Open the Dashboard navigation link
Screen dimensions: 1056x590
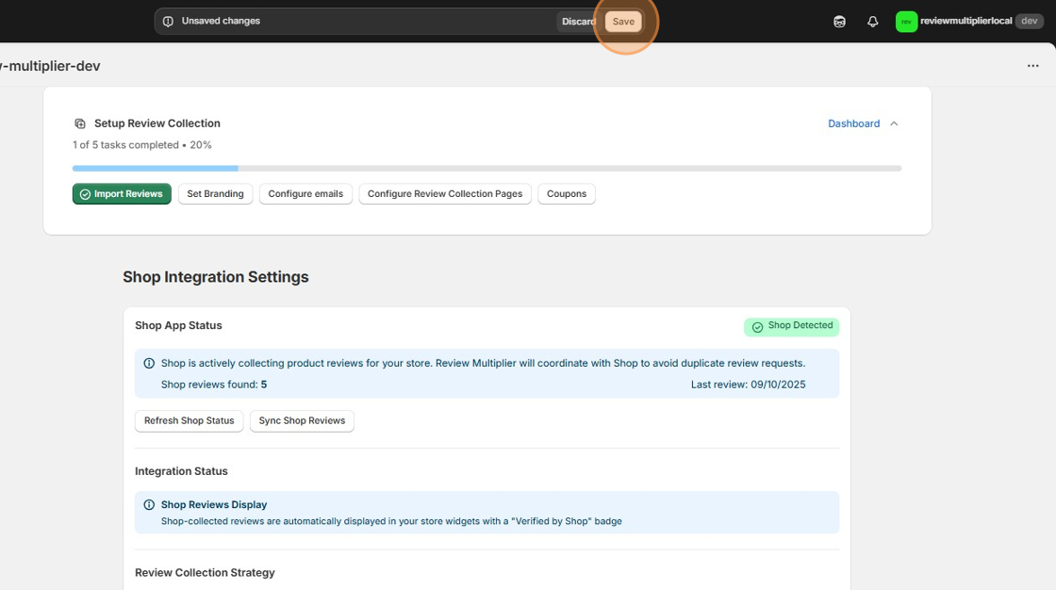[853, 123]
